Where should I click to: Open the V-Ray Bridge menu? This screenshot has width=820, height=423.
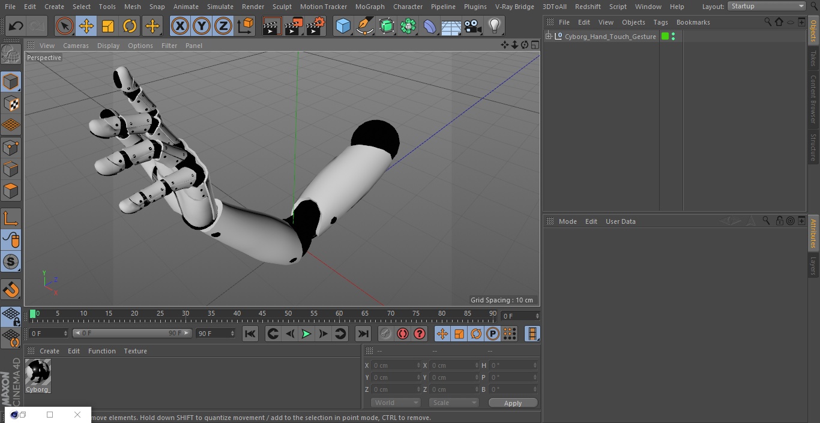[514, 7]
